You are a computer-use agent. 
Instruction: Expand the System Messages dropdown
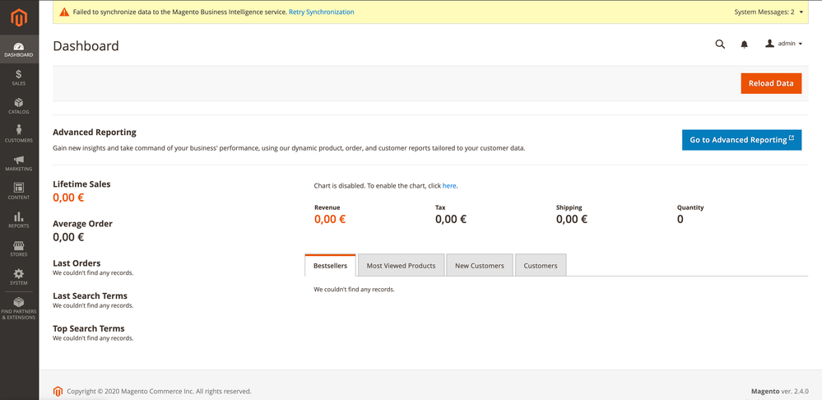(769, 12)
